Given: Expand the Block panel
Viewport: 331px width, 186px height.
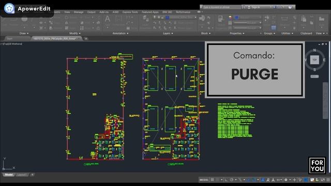Looking at the screenshot, I should click(x=206, y=33).
